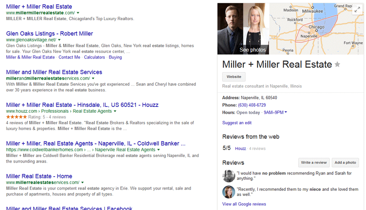Click the orange five-star rating on Houzz result

pos(16,117)
